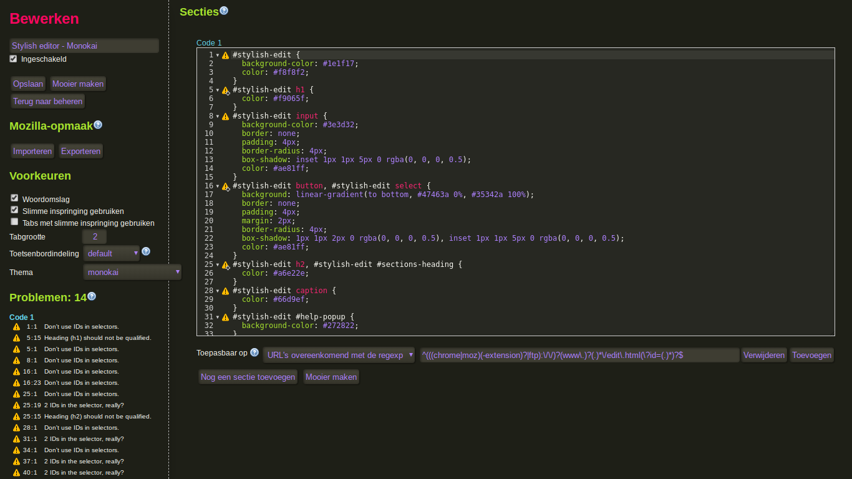The width and height of the screenshot is (852, 479).
Task: Click the 'Code 1' label above the editor
Action: 209,43
